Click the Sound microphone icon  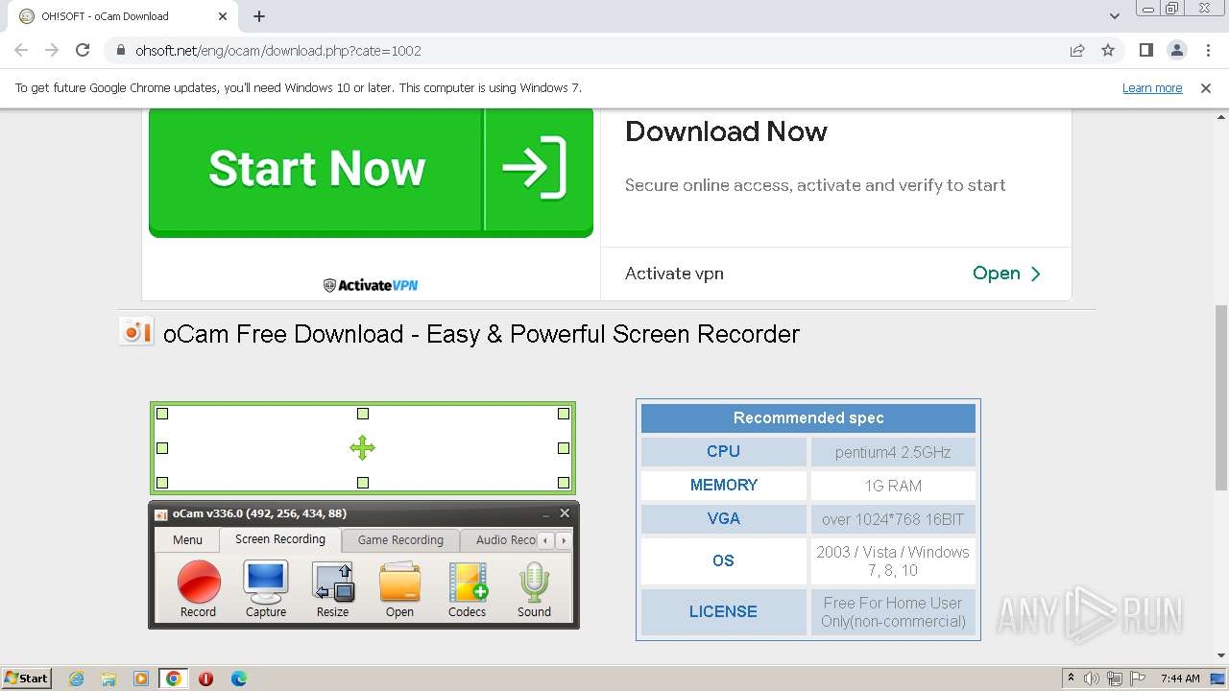(534, 582)
